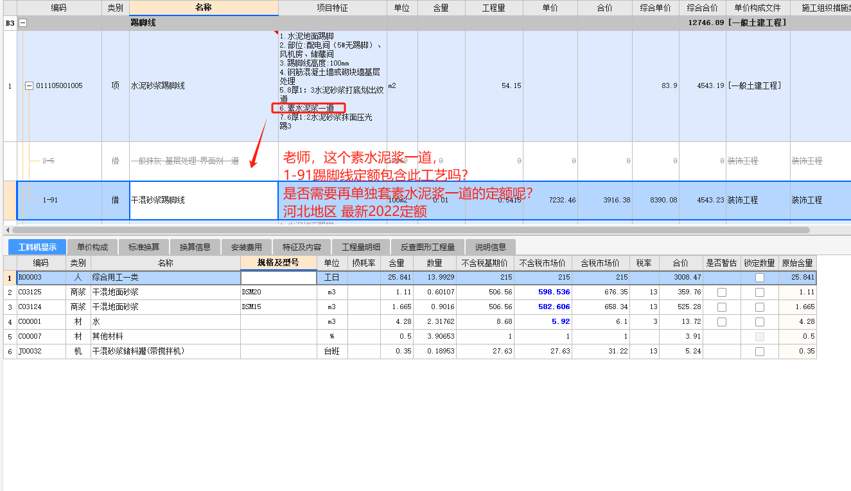The image size is (851, 491).
Task: Select the 综合用工一类 name cell
Action: 166,278
